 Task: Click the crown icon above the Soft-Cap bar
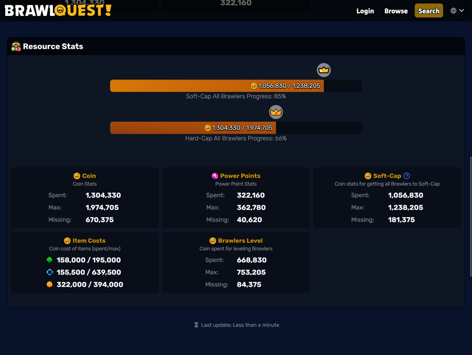click(324, 70)
